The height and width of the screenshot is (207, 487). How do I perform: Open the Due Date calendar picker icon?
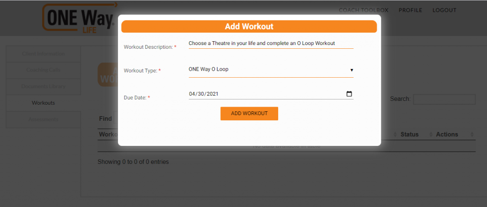click(x=349, y=94)
